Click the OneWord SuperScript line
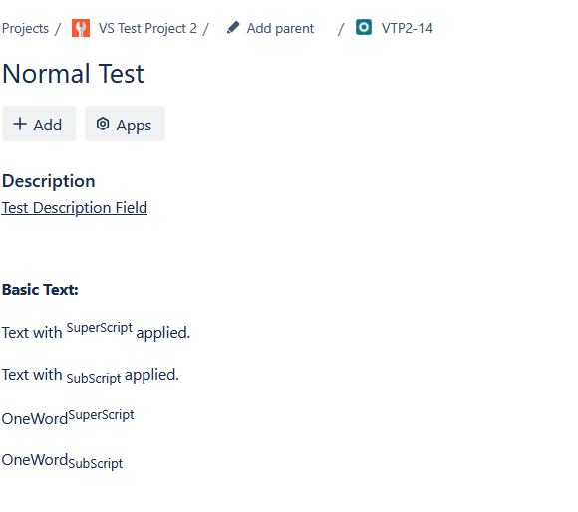Viewport: 578px width, 512px height. [x=68, y=417]
